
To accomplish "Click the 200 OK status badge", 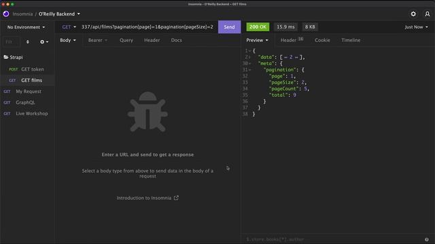I will pyautogui.click(x=258, y=27).
